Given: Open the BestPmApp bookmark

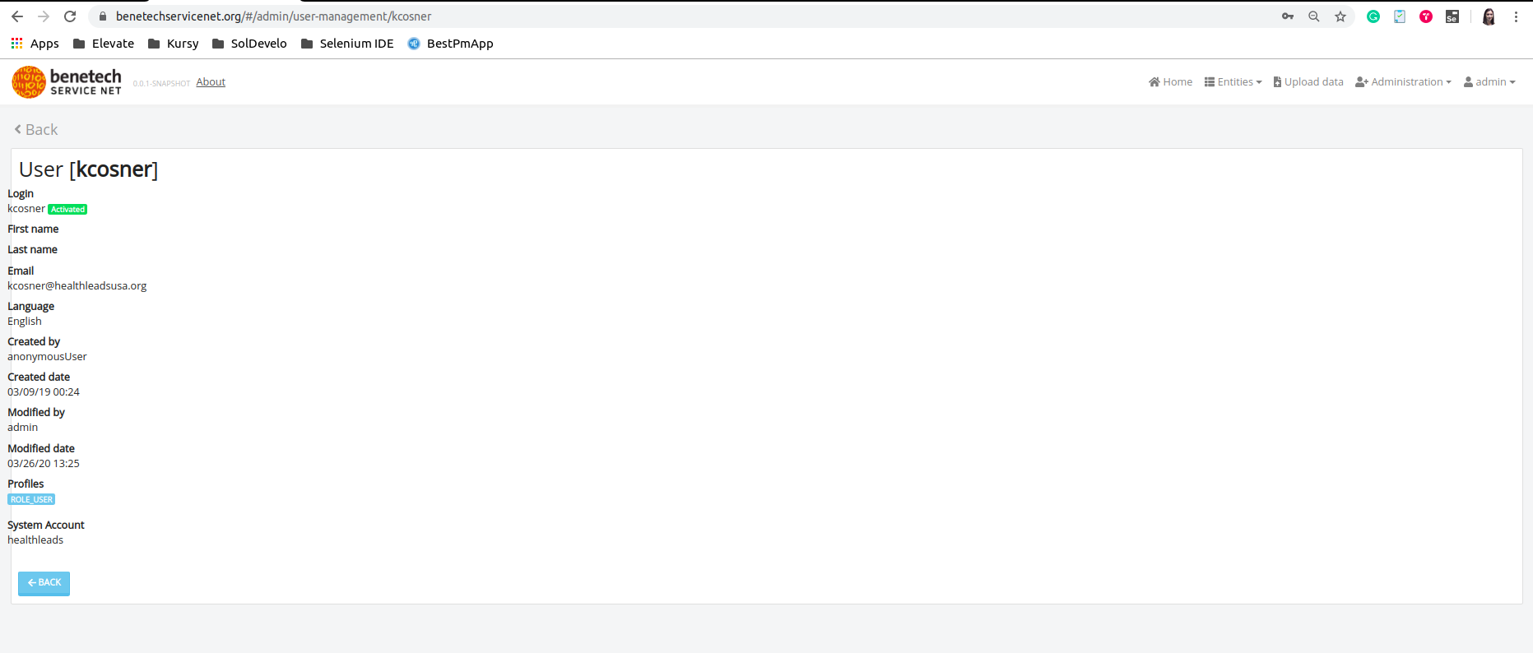Looking at the screenshot, I should pos(450,44).
